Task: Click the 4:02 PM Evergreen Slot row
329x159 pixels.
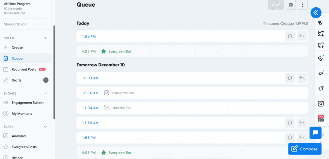Action: pos(192,51)
